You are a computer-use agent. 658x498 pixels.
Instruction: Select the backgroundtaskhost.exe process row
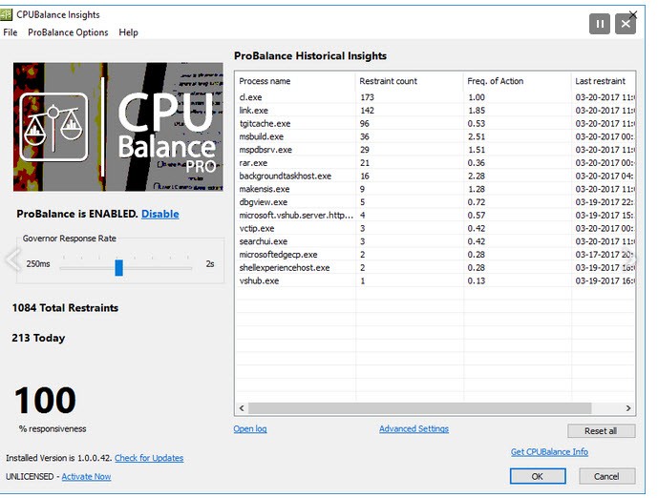pos(435,176)
